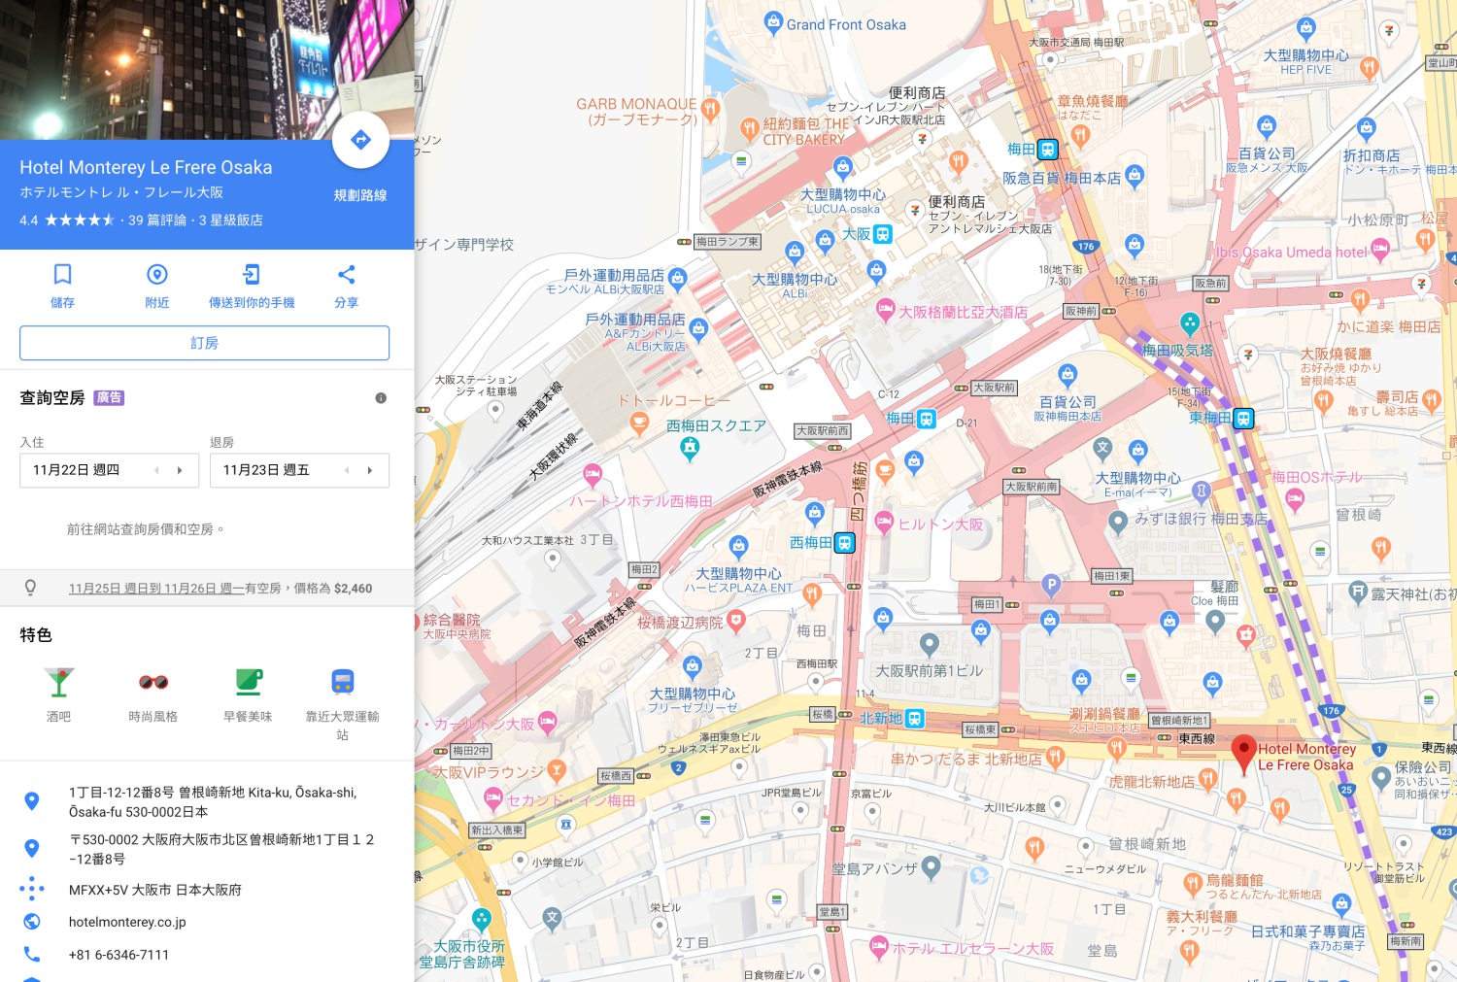Click the 靠近大眾運輸站 bus icon
Screen dimensions: 1457x982
click(343, 682)
